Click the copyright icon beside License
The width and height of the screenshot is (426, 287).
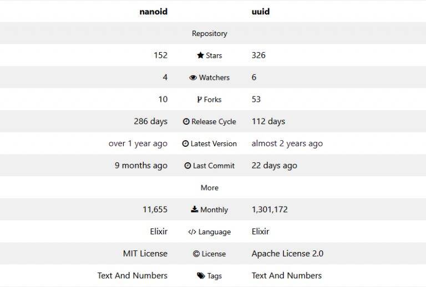(x=196, y=254)
